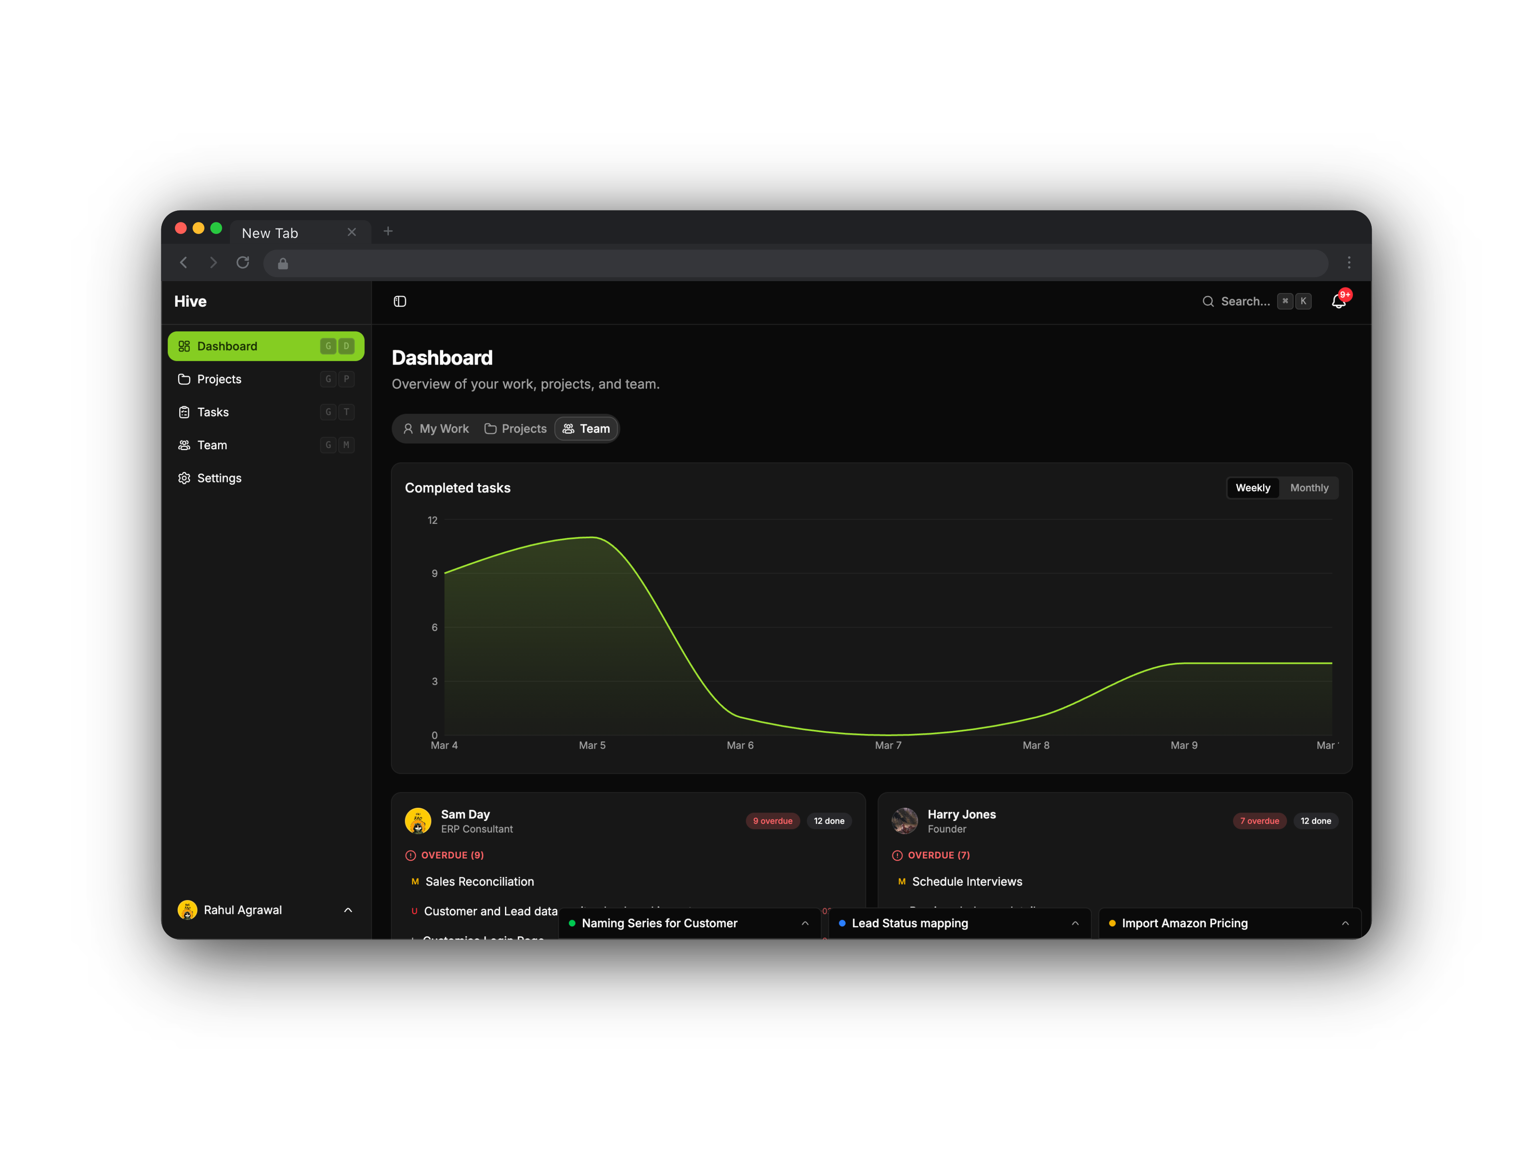Switch the chart back to Weekly view
The image size is (1533, 1150).
pyautogui.click(x=1252, y=487)
